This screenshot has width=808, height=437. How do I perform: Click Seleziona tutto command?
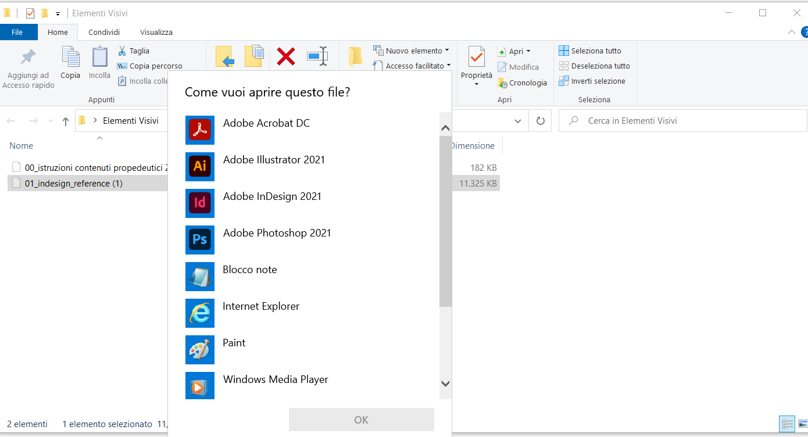(590, 51)
